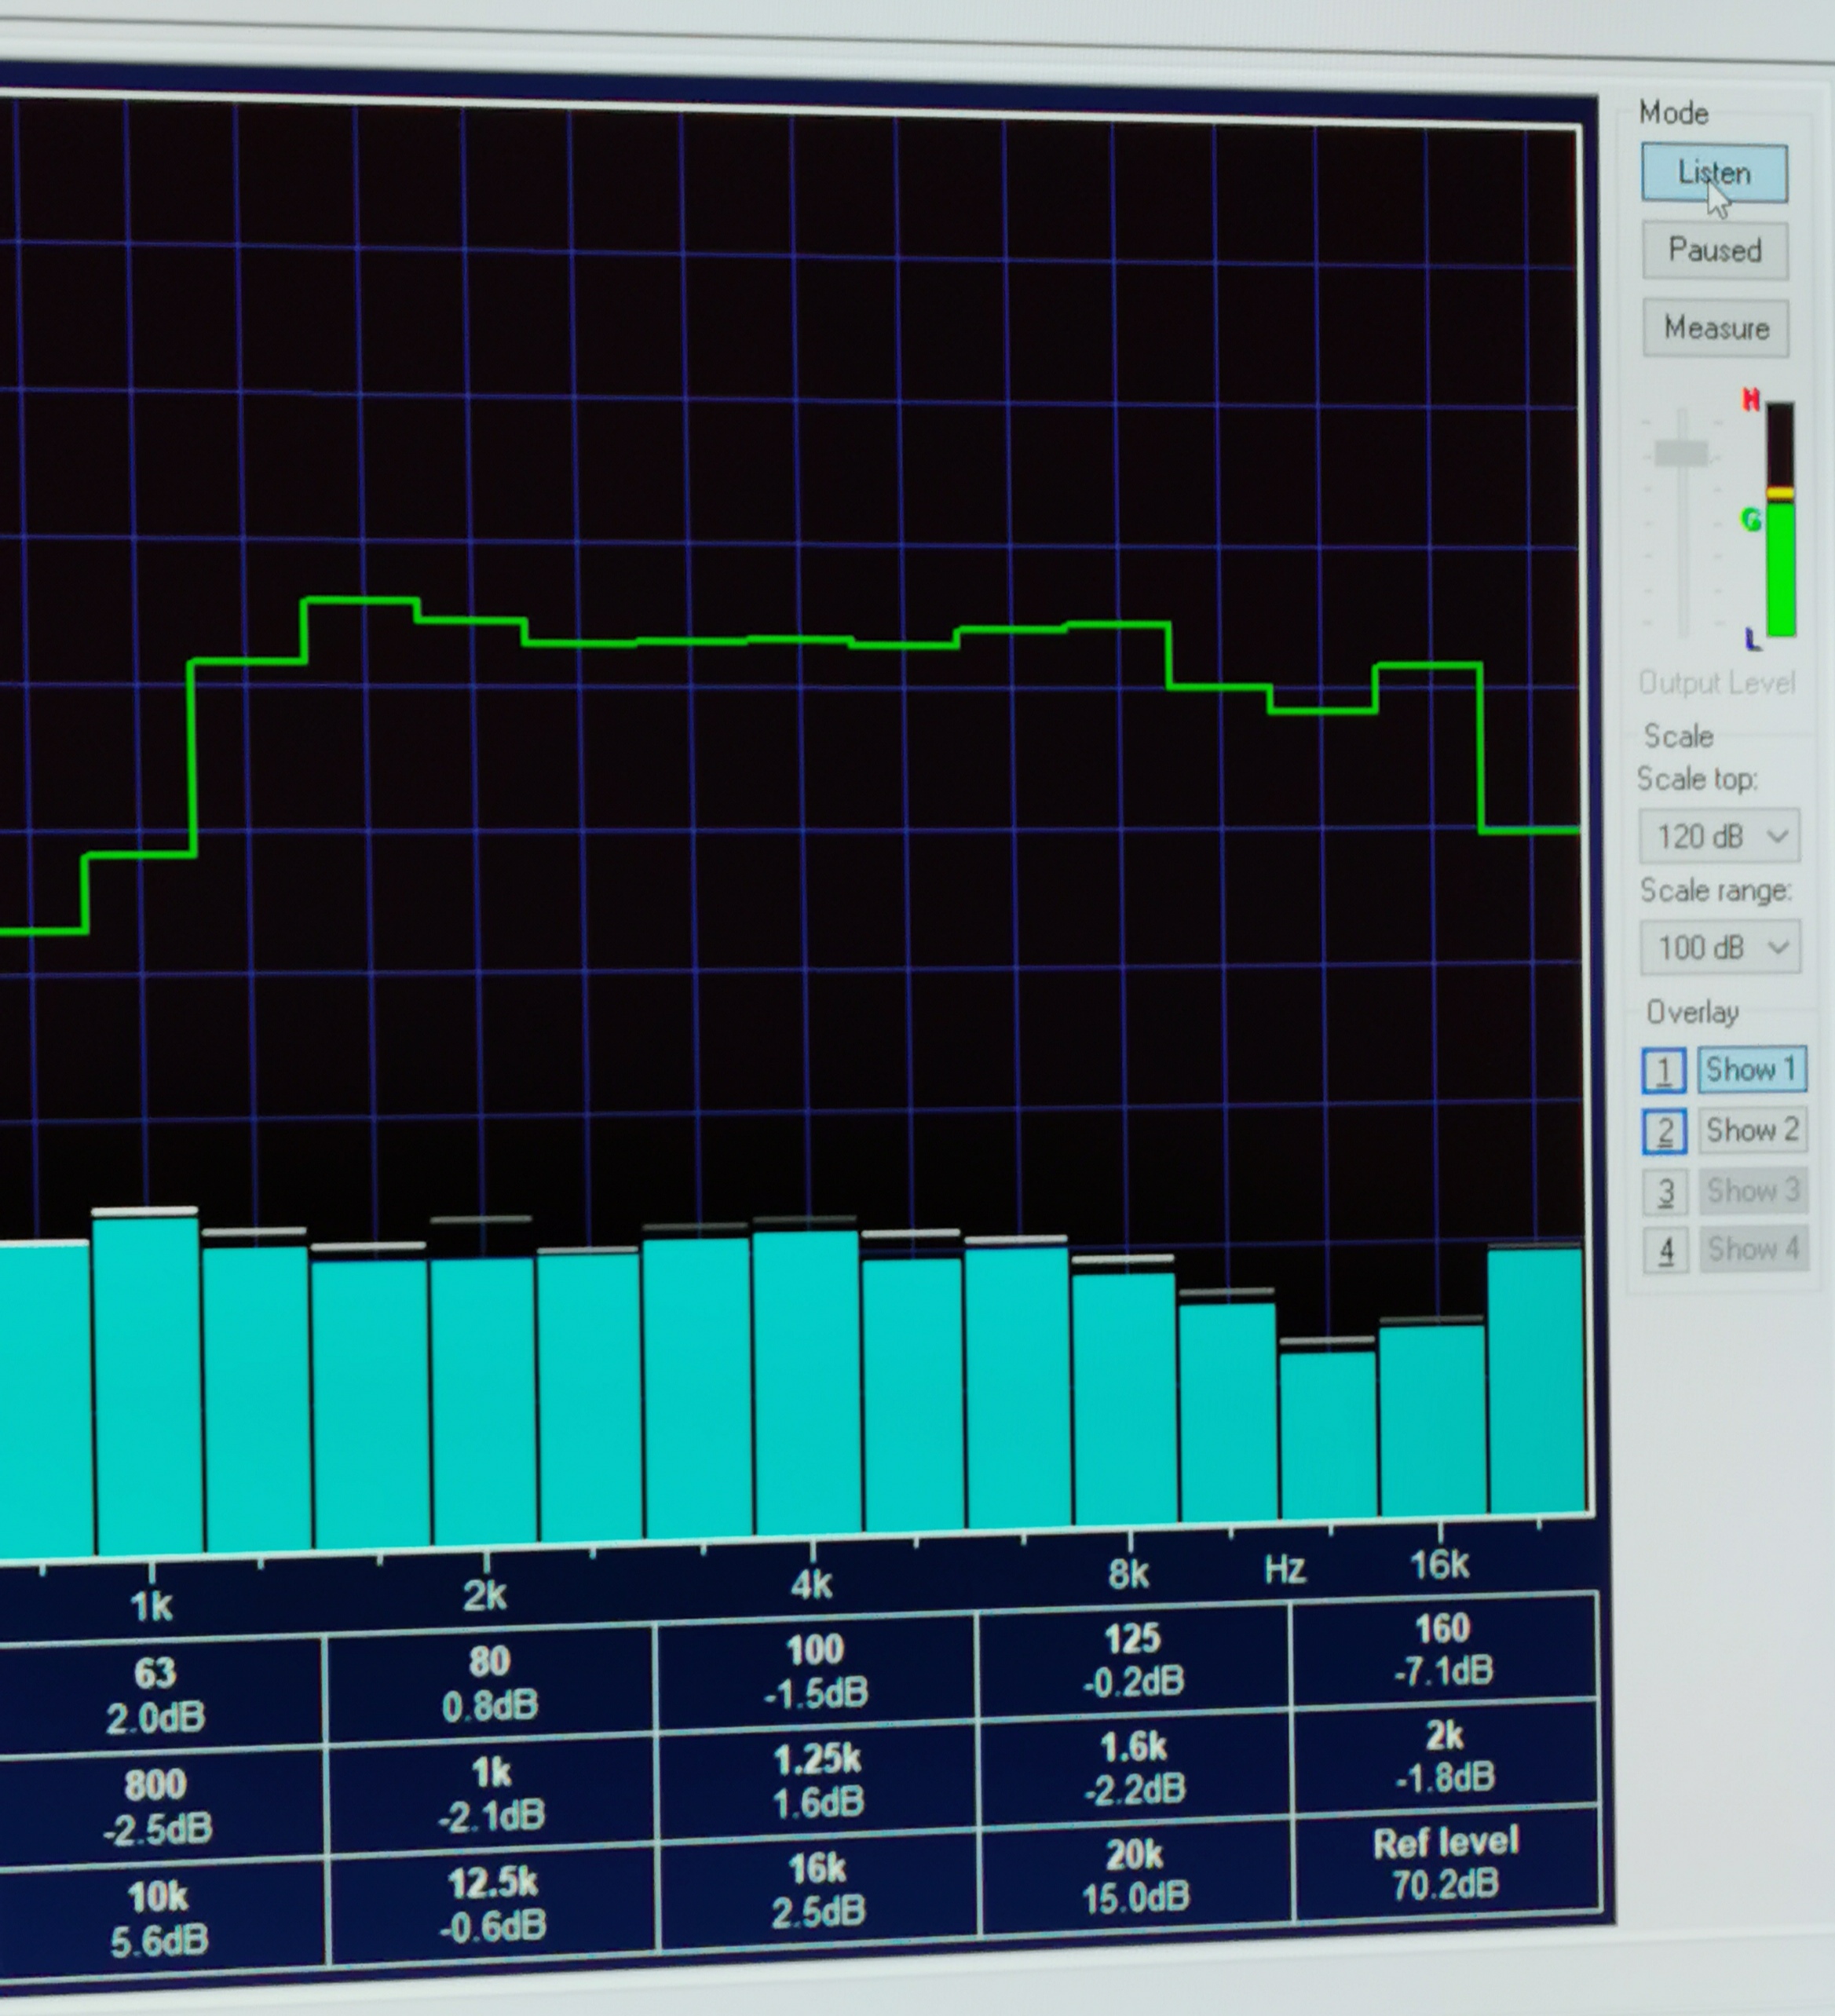Image resolution: width=1835 pixels, height=2016 pixels.
Task: Select the 1k -2.1dB band cell
Action: point(491,1794)
